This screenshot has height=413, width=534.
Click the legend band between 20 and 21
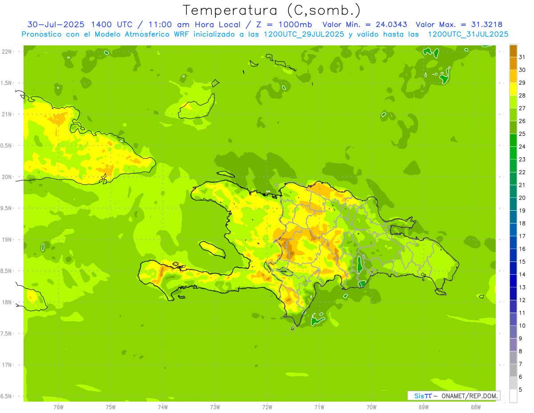[x=513, y=191]
